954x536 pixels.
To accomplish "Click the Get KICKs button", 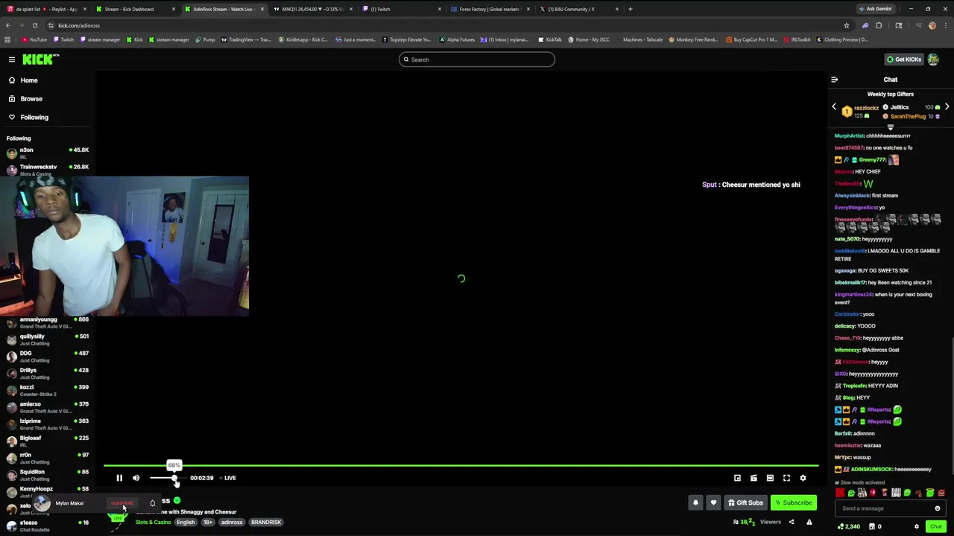I will pyautogui.click(x=903, y=60).
